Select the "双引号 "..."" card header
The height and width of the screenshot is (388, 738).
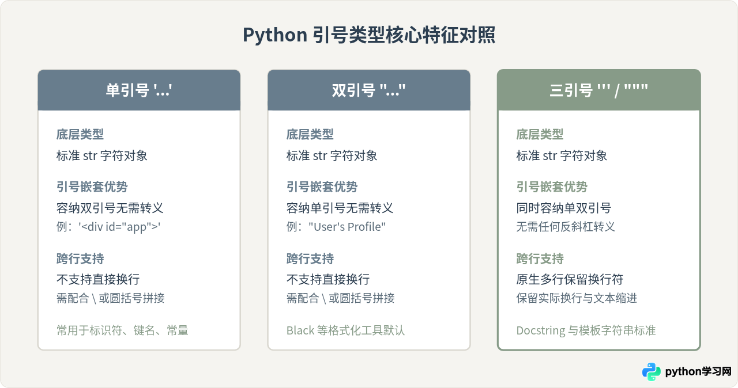click(x=369, y=90)
